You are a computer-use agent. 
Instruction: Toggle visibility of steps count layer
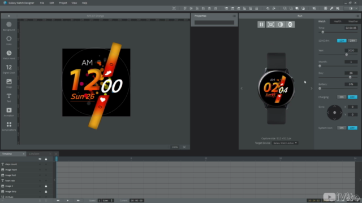tap(40, 164)
